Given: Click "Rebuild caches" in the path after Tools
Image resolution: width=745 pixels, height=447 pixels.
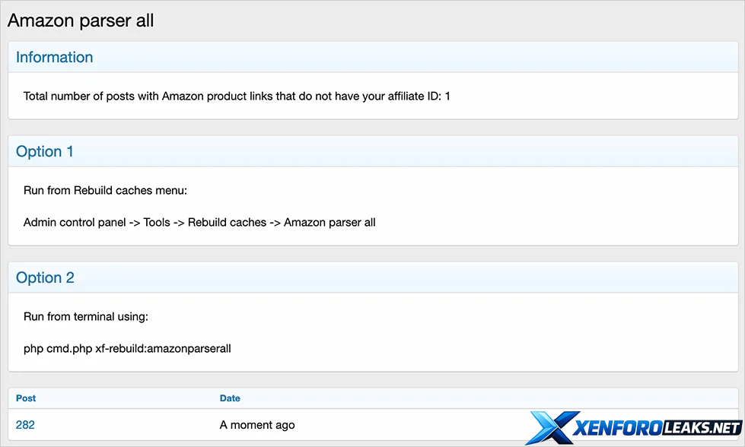Looking at the screenshot, I should [227, 223].
